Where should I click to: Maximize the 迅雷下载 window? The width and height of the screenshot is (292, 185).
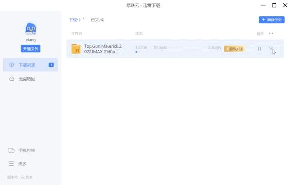pos(274,5)
